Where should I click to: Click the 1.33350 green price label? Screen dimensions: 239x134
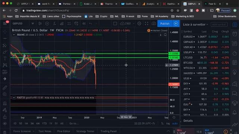pyautogui.click(x=174, y=54)
